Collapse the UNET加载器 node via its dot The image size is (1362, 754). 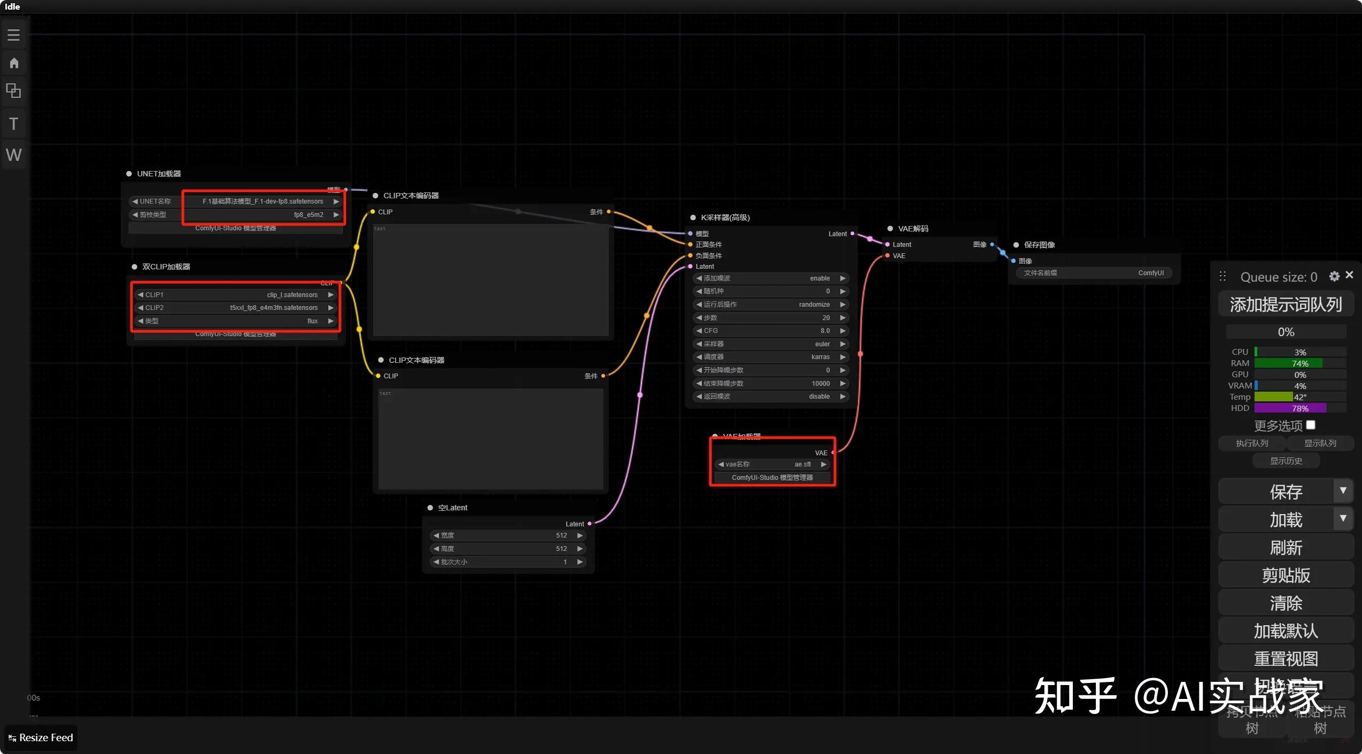pos(129,174)
